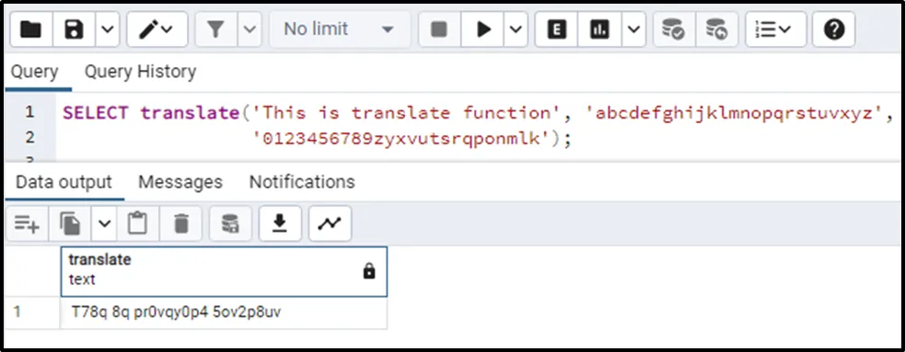
Task: Click the Explain Analyze chart icon
Action: tap(599, 29)
